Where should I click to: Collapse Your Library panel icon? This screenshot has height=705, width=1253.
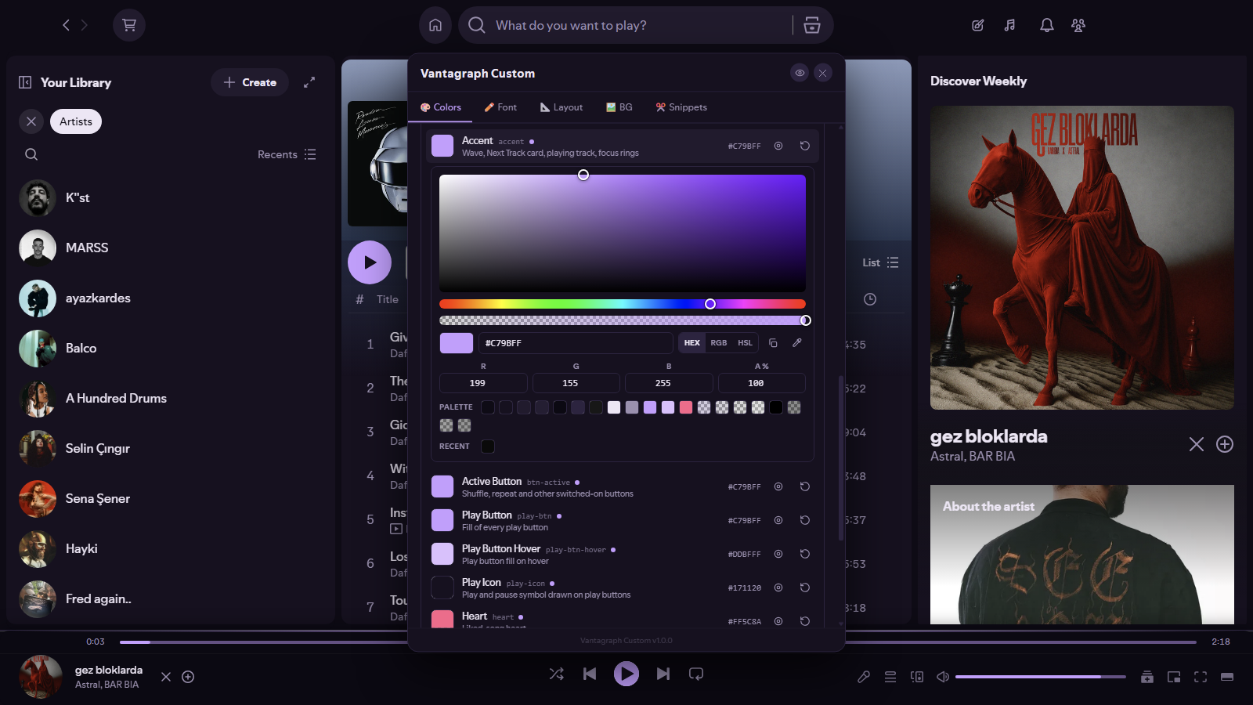coord(25,82)
